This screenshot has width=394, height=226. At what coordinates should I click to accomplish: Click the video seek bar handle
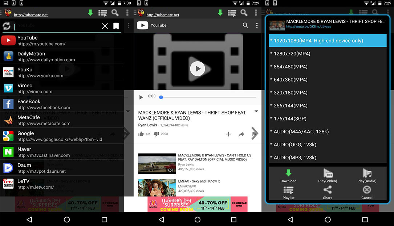[x=161, y=97]
